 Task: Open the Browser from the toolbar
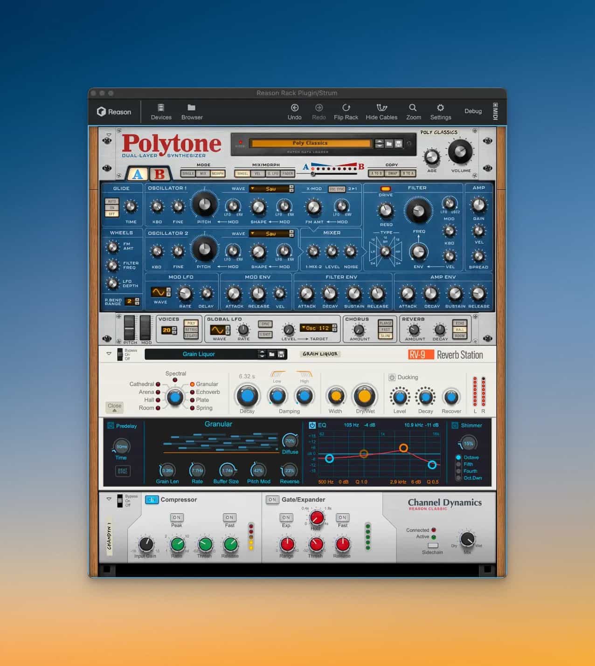point(192,112)
